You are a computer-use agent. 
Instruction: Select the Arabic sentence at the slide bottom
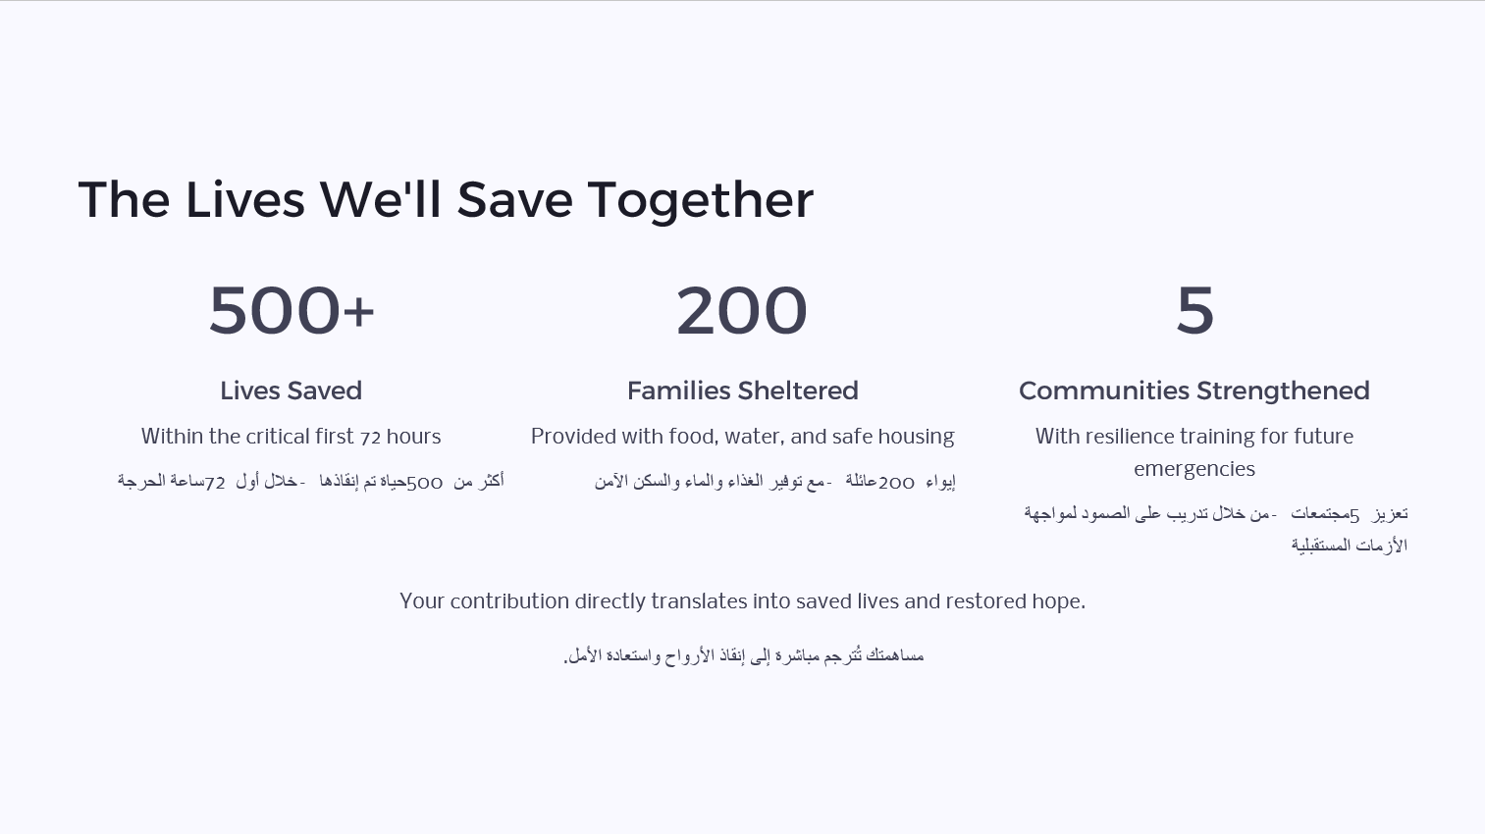pos(743,655)
